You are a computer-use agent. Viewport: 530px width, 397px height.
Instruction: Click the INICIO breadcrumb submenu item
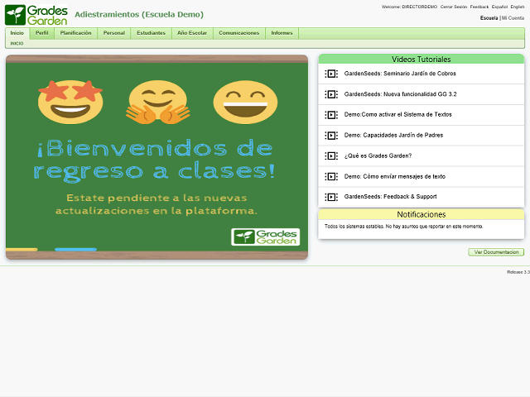(17, 44)
